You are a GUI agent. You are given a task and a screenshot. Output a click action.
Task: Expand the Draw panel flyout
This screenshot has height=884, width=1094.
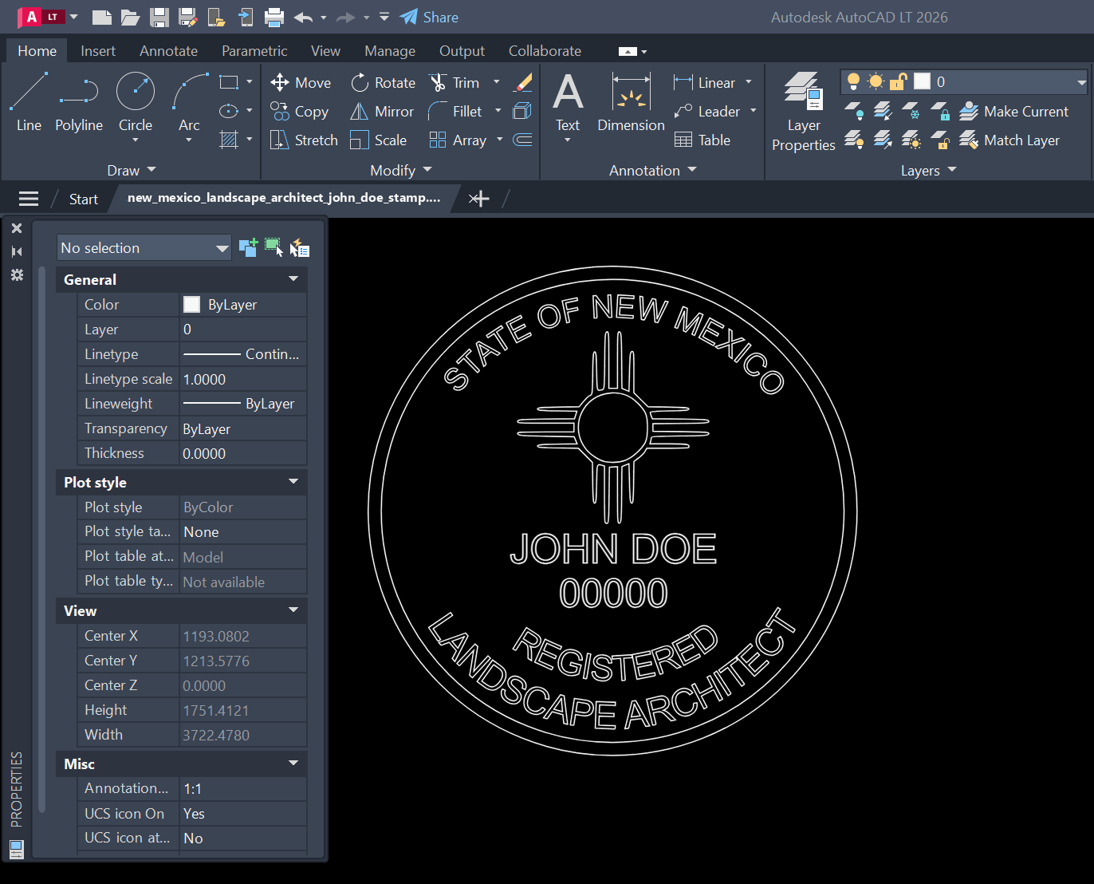point(132,170)
